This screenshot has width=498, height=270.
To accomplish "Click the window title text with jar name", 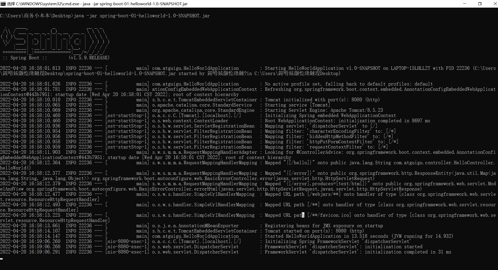I will coord(97,4).
